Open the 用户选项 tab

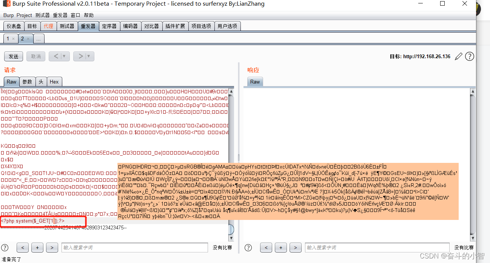point(227,26)
